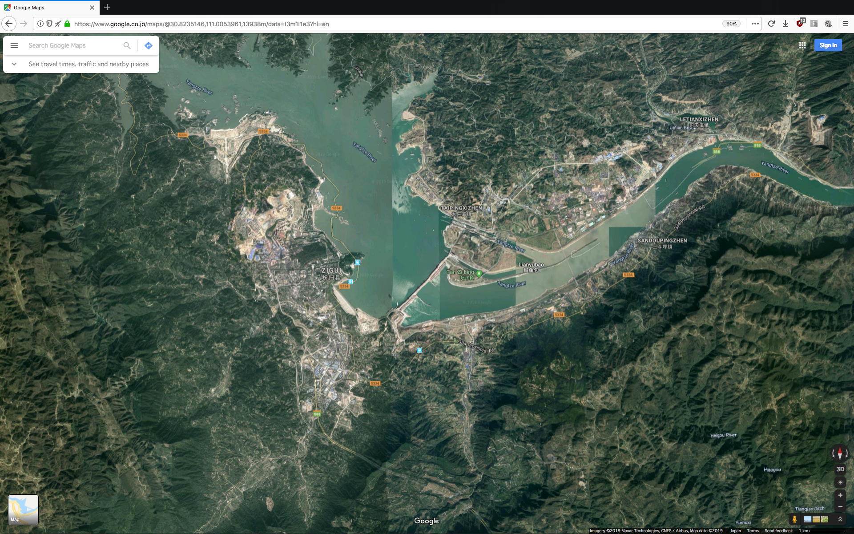Focus the Search Google Maps field
Image resolution: width=854 pixels, height=534 pixels.
click(71, 45)
